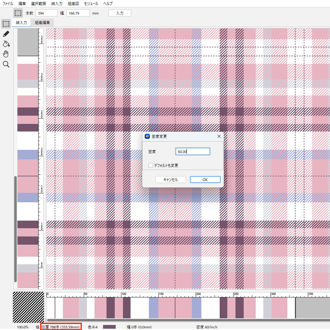Choose the paint bucket fill tool
This screenshot has height=330, width=330.
pyautogui.click(x=6, y=44)
